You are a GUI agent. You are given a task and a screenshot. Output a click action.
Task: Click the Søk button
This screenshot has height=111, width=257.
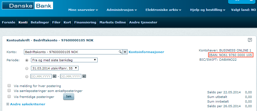[69, 96]
